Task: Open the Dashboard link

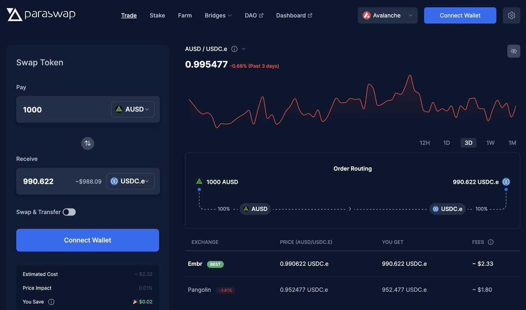Action: pyautogui.click(x=294, y=15)
